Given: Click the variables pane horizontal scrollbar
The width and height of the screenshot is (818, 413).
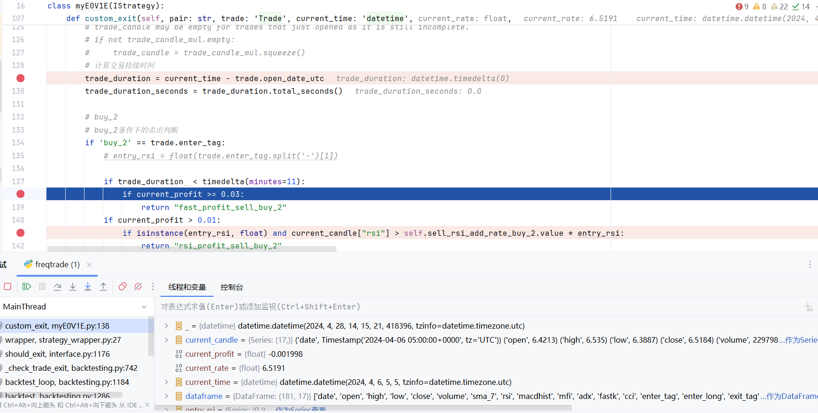Looking at the screenshot, I should click(363, 408).
